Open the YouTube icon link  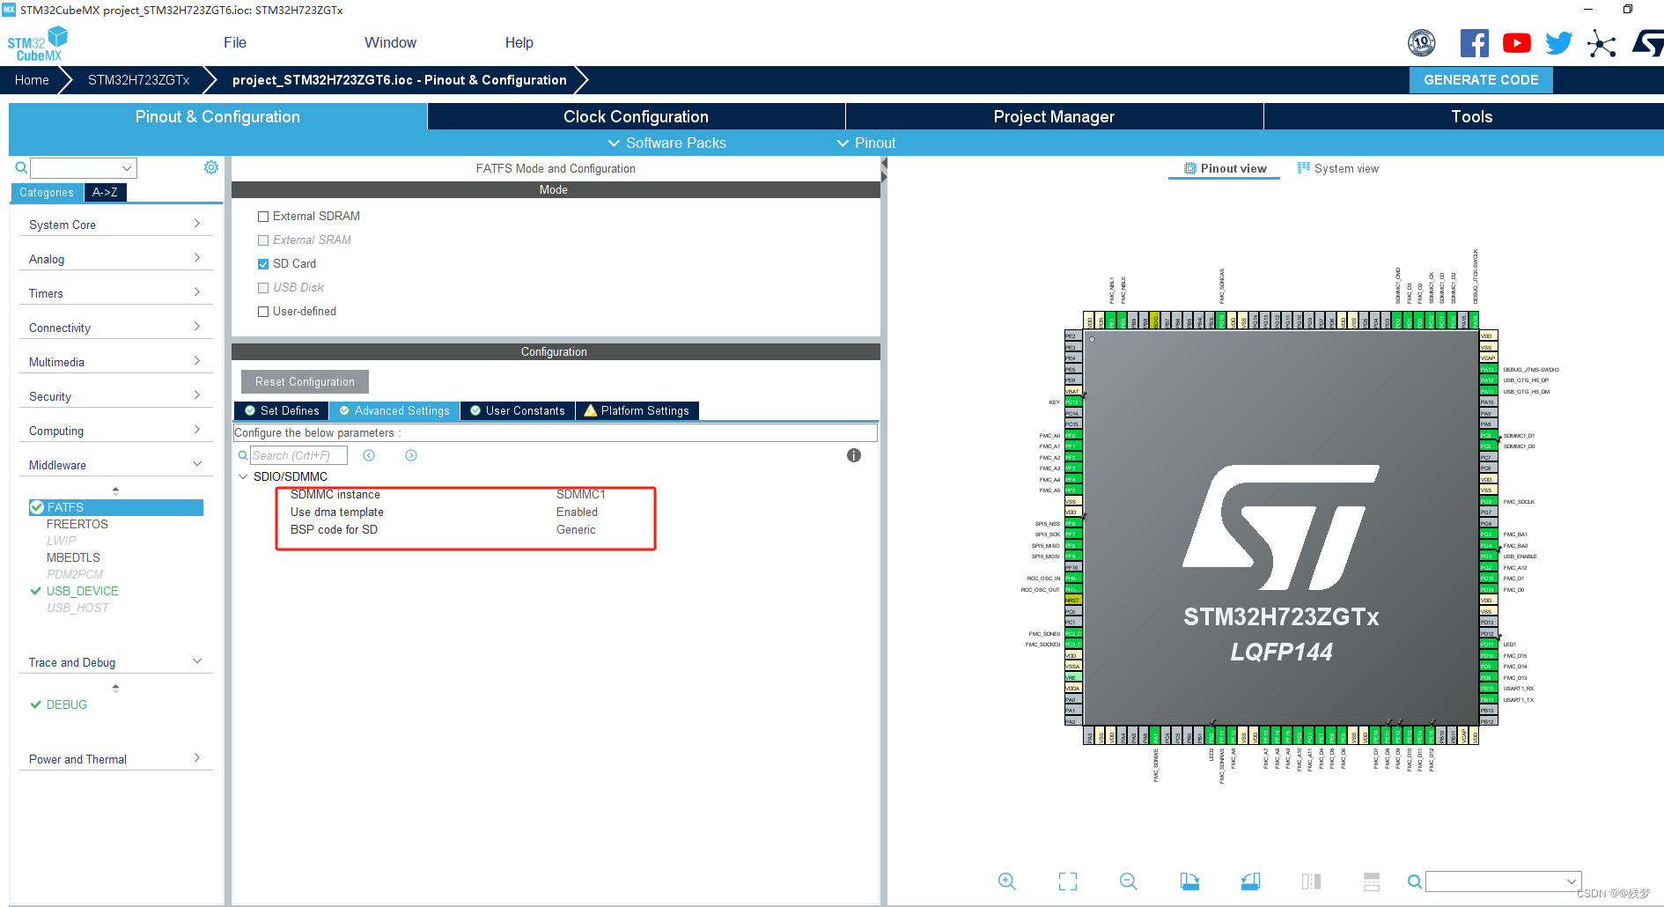click(x=1516, y=43)
